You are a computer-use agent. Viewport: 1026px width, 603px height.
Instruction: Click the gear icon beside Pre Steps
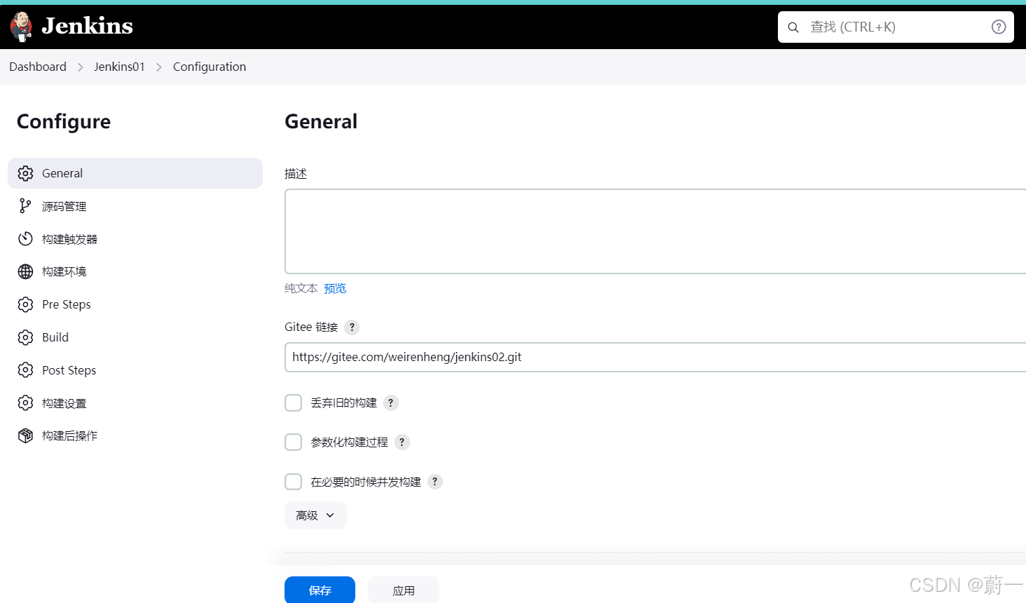[x=26, y=304]
